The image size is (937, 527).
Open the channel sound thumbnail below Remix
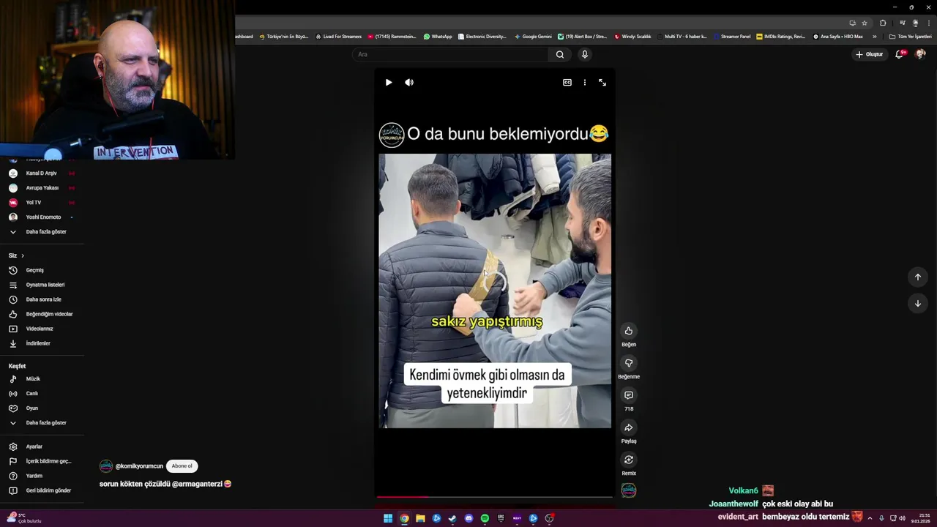point(629,490)
